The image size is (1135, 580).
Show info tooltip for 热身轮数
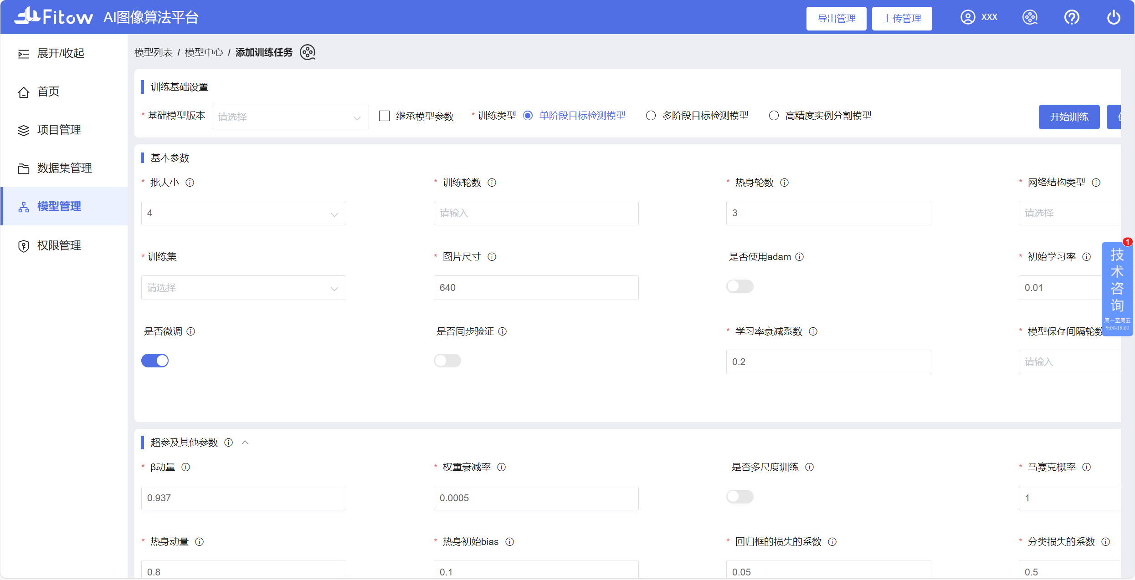(785, 183)
